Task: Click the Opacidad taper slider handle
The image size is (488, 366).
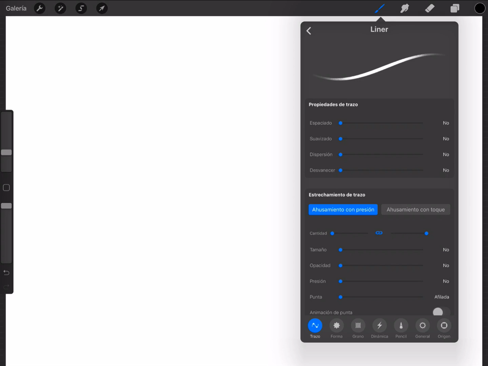Action: pos(341,266)
